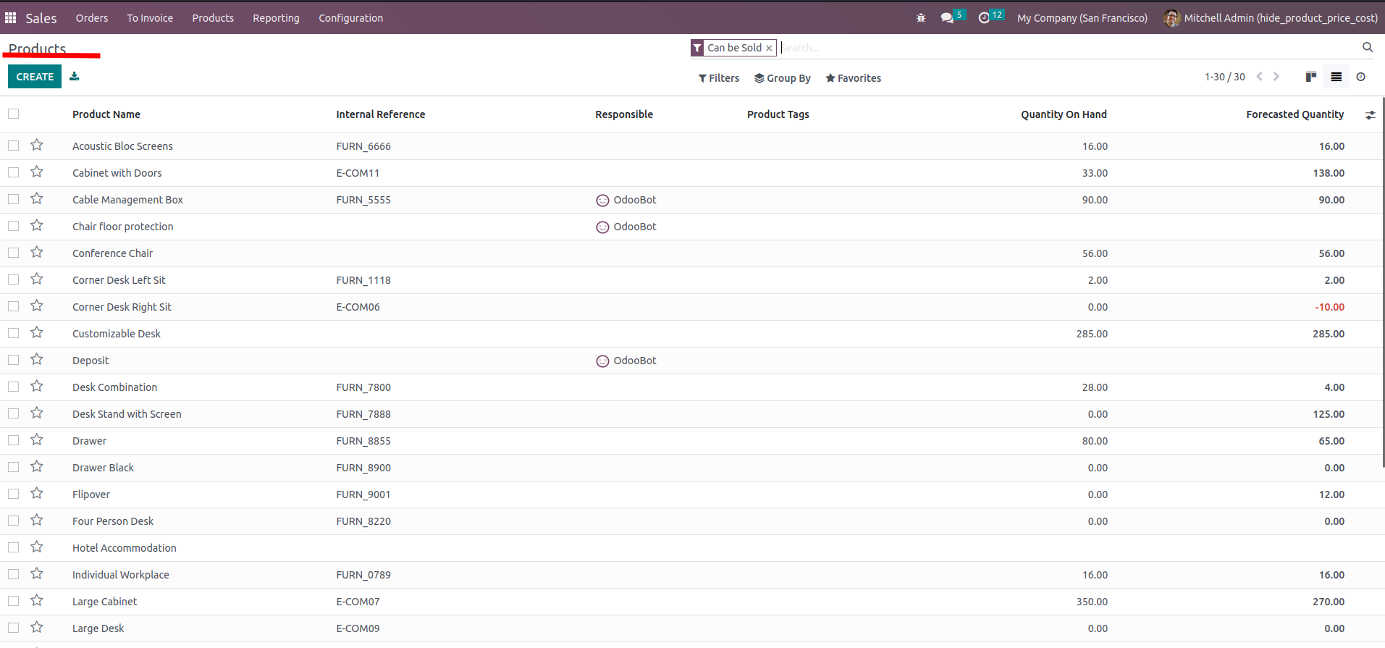The height and width of the screenshot is (648, 1385).
Task: Switch to kanban view
Action: (x=1310, y=77)
